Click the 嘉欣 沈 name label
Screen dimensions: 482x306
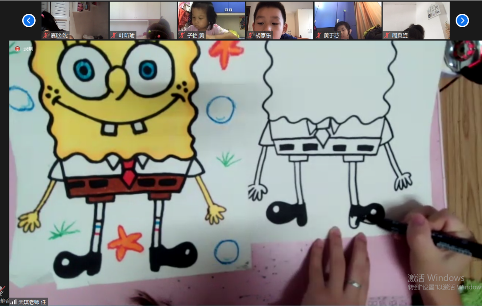pos(59,36)
